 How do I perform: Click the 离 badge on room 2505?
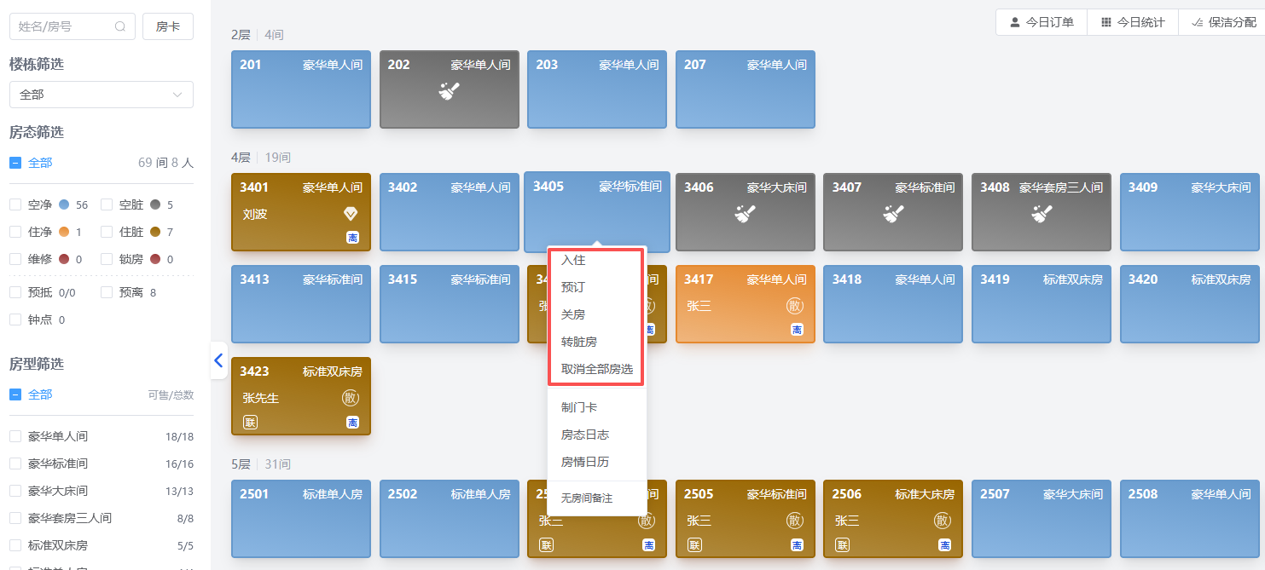pos(797,544)
